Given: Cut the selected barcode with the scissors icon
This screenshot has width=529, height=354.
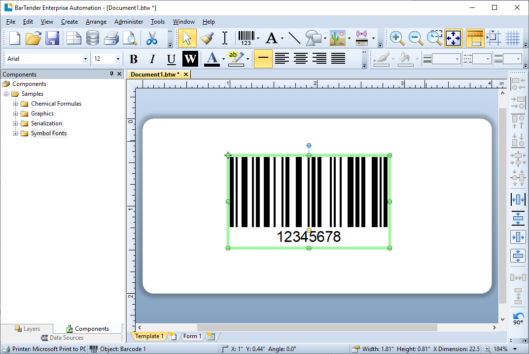Looking at the screenshot, I should pyautogui.click(x=151, y=38).
